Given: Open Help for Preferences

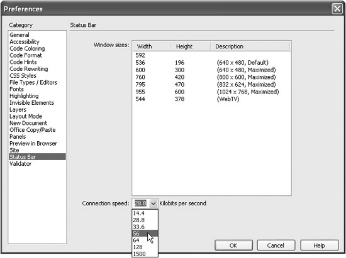Looking at the screenshot, I should coord(319,245).
